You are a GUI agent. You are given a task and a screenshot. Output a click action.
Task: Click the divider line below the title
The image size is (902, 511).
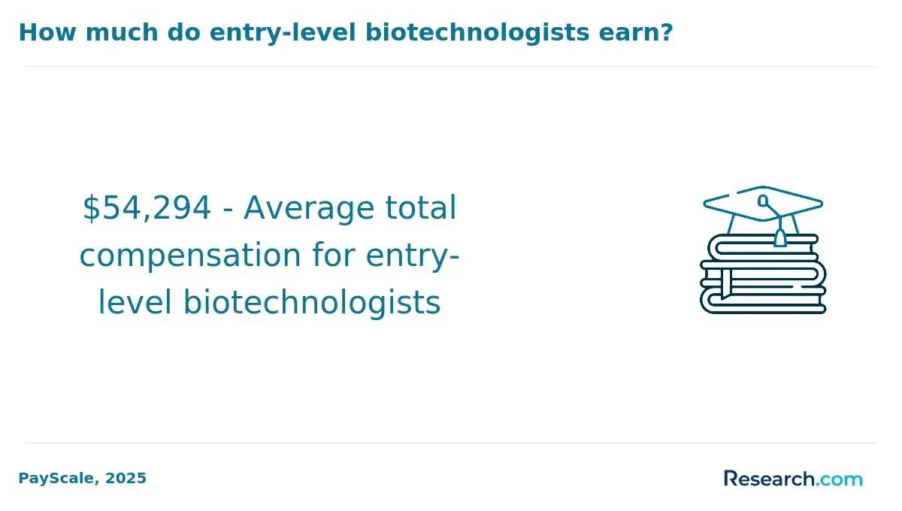coord(451,66)
